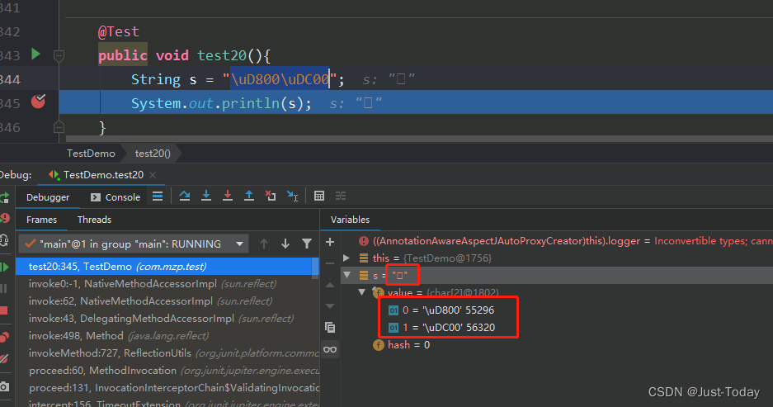Select frame proceed:60, MethodInvocation

click(x=167, y=371)
